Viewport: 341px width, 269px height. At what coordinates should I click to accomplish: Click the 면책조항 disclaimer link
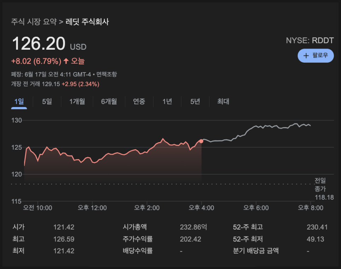[107, 74]
